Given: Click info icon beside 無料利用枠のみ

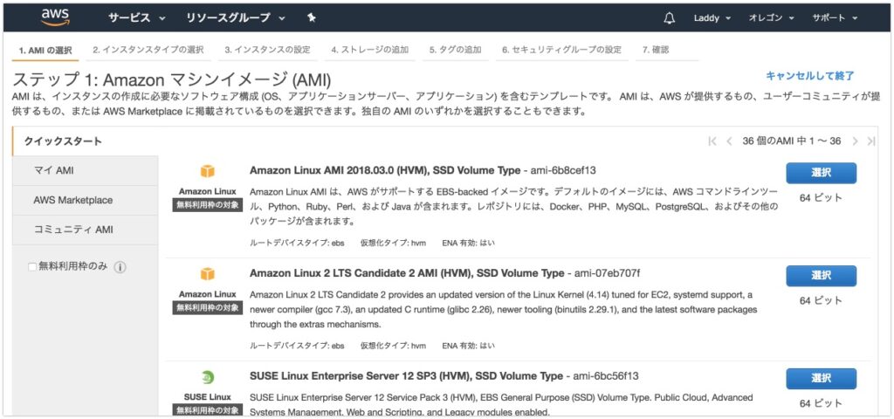Looking at the screenshot, I should coord(120,267).
